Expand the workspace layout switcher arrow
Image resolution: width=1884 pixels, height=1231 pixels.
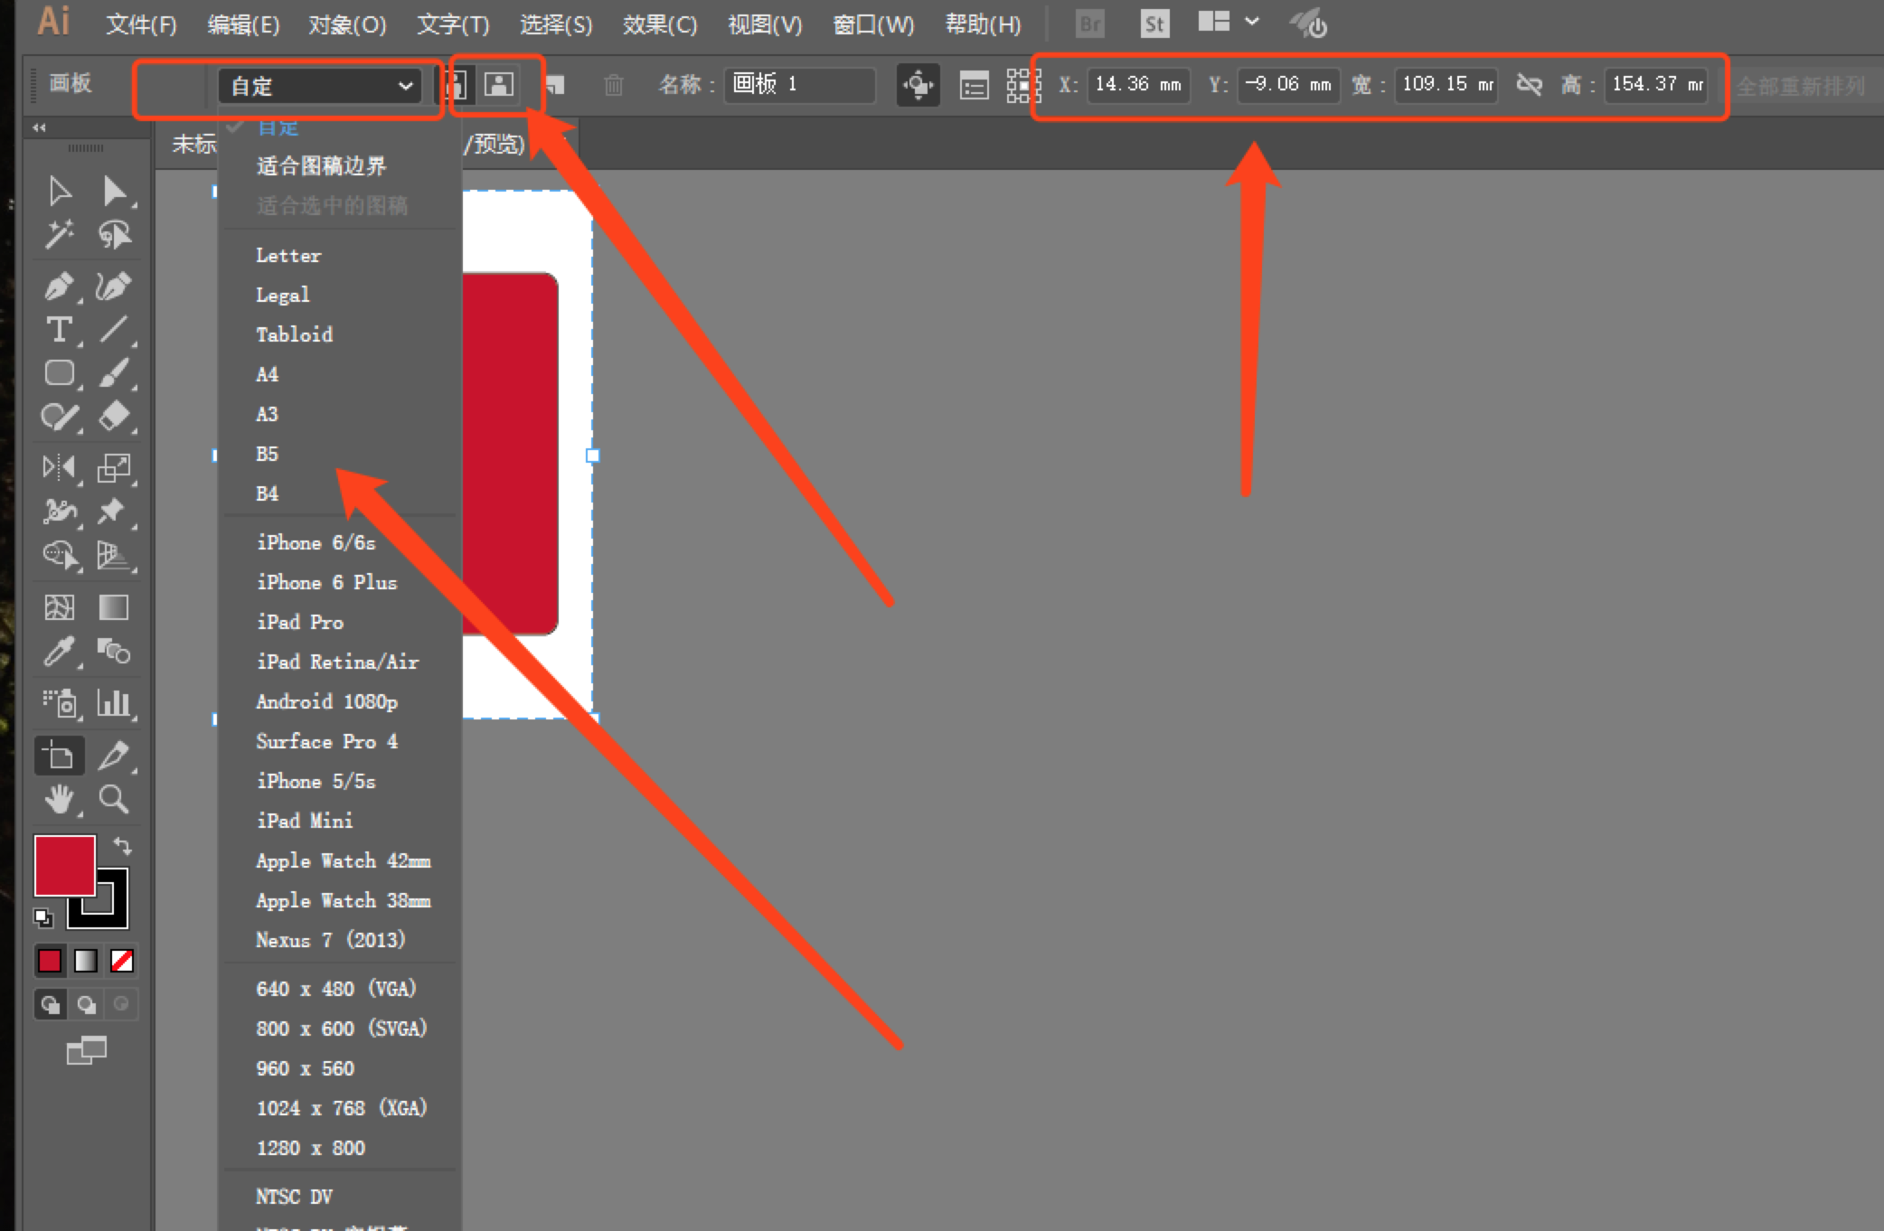click(x=1252, y=22)
